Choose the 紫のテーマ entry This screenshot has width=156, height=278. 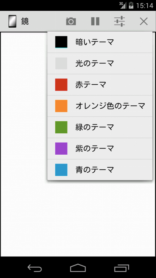coord(100,149)
